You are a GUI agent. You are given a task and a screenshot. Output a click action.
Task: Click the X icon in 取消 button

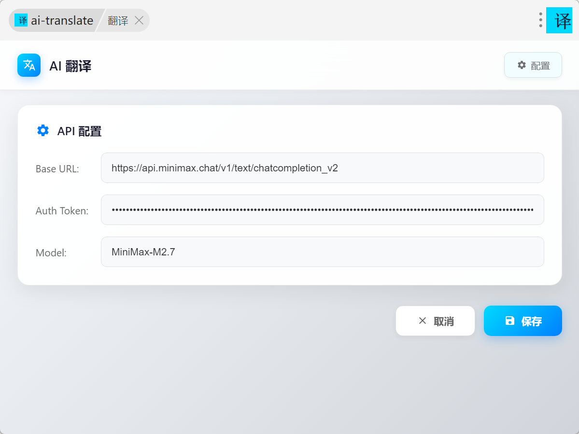[423, 321]
